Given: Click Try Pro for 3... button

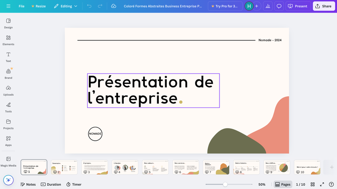Looking at the screenshot, I should [225, 6].
